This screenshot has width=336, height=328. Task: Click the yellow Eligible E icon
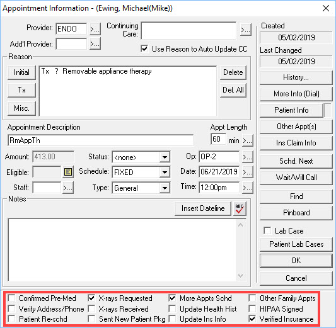click(x=68, y=172)
